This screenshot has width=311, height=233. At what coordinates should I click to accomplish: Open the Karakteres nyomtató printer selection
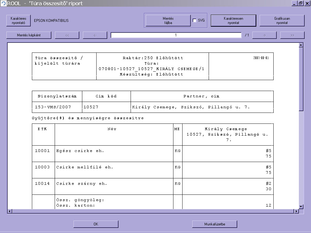19,21
